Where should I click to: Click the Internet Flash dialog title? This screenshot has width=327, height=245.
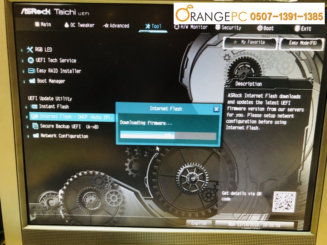coord(166,109)
